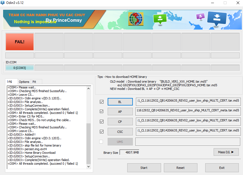The width and height of the screenshot is (243, 175).
Task: Click the green download bubble icon
Action: click(x=160, y=19)
